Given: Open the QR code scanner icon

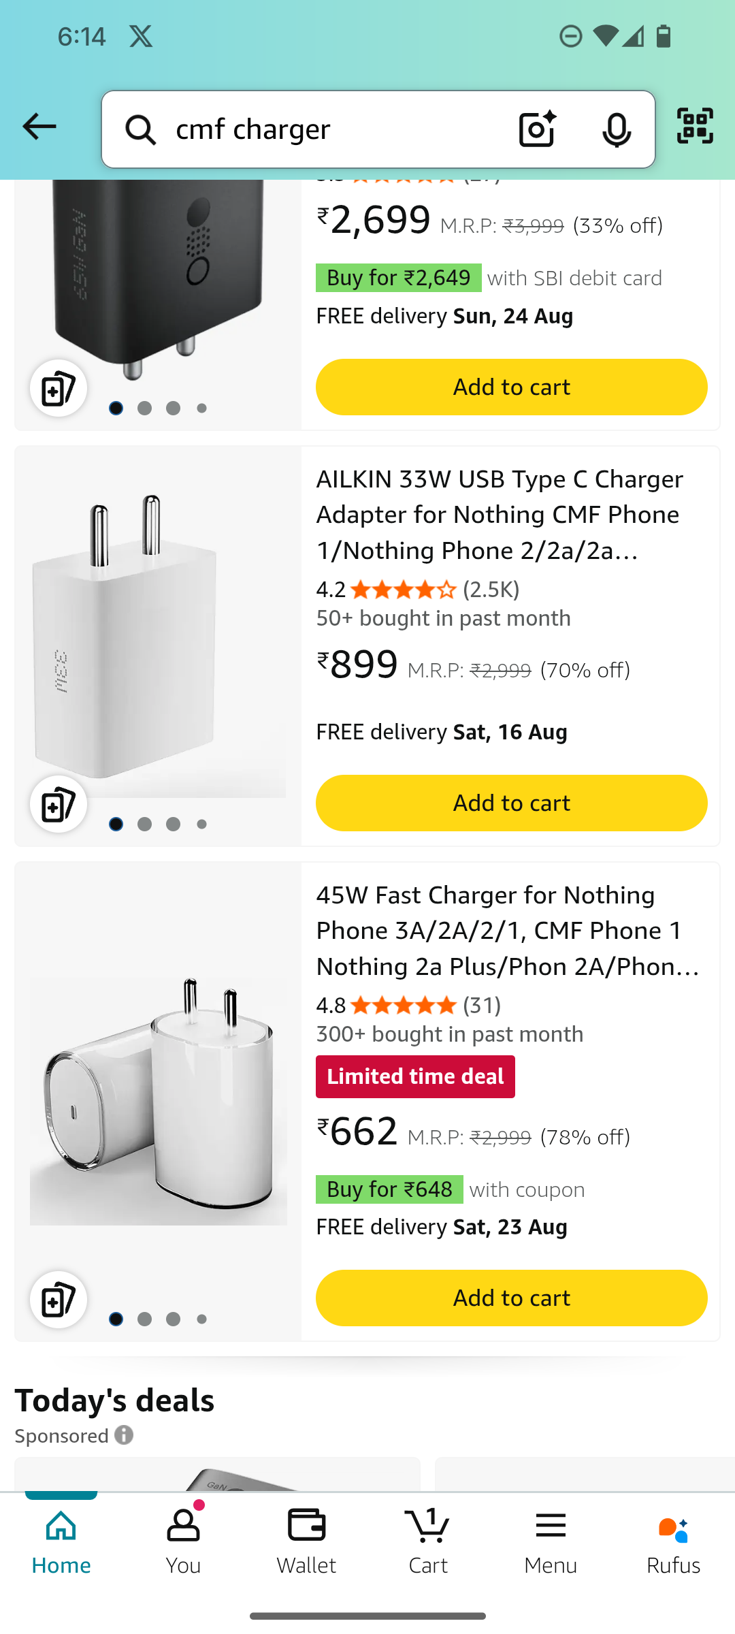Looking at the screenshot, I should (x=695, y=126).
